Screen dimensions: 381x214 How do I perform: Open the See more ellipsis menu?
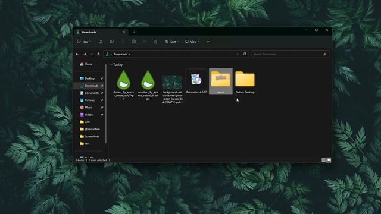click(x=208, y=42)
